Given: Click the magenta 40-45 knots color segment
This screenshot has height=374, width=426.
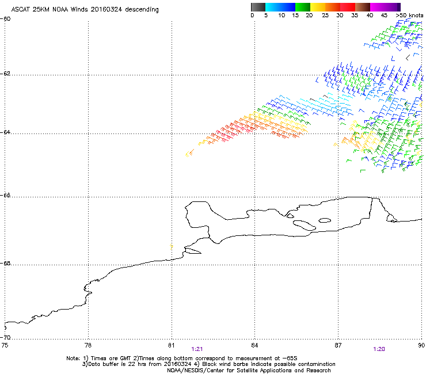Looking at the screenshot, I should coord(378,7).
